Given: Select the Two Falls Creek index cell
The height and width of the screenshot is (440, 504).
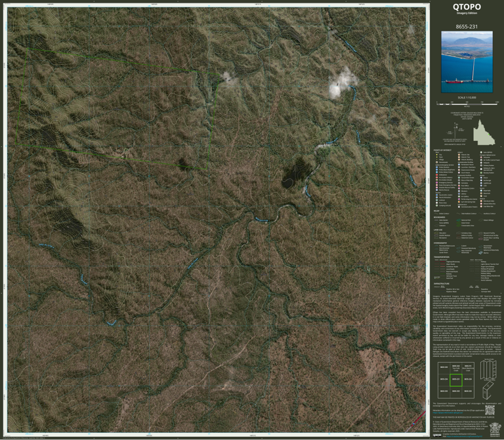Looking at the screenshot, I should point(456,368).
